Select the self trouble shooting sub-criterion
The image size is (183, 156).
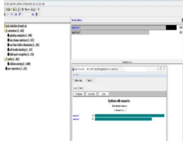coord(21,50)
